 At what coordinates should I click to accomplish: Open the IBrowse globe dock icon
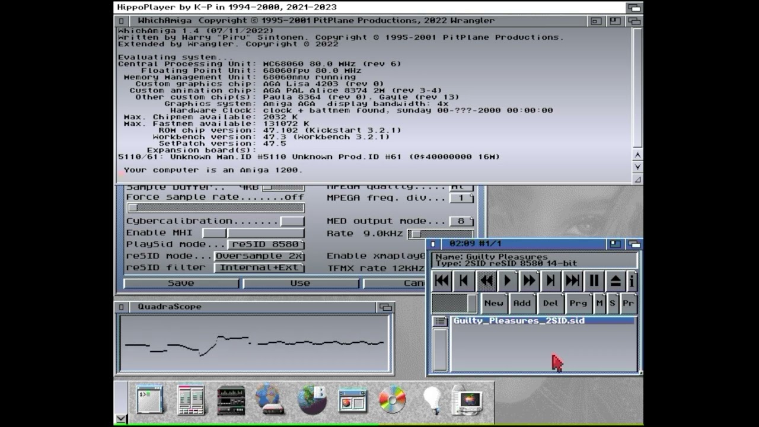coord(312,400)
